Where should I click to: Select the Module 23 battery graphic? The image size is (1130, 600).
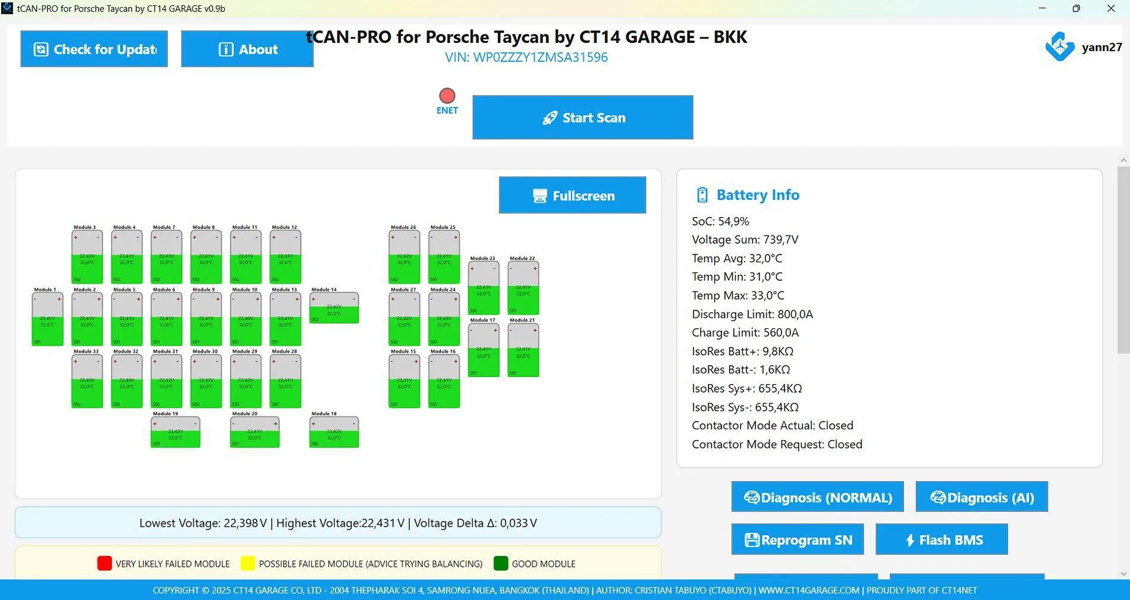point(484,288)
